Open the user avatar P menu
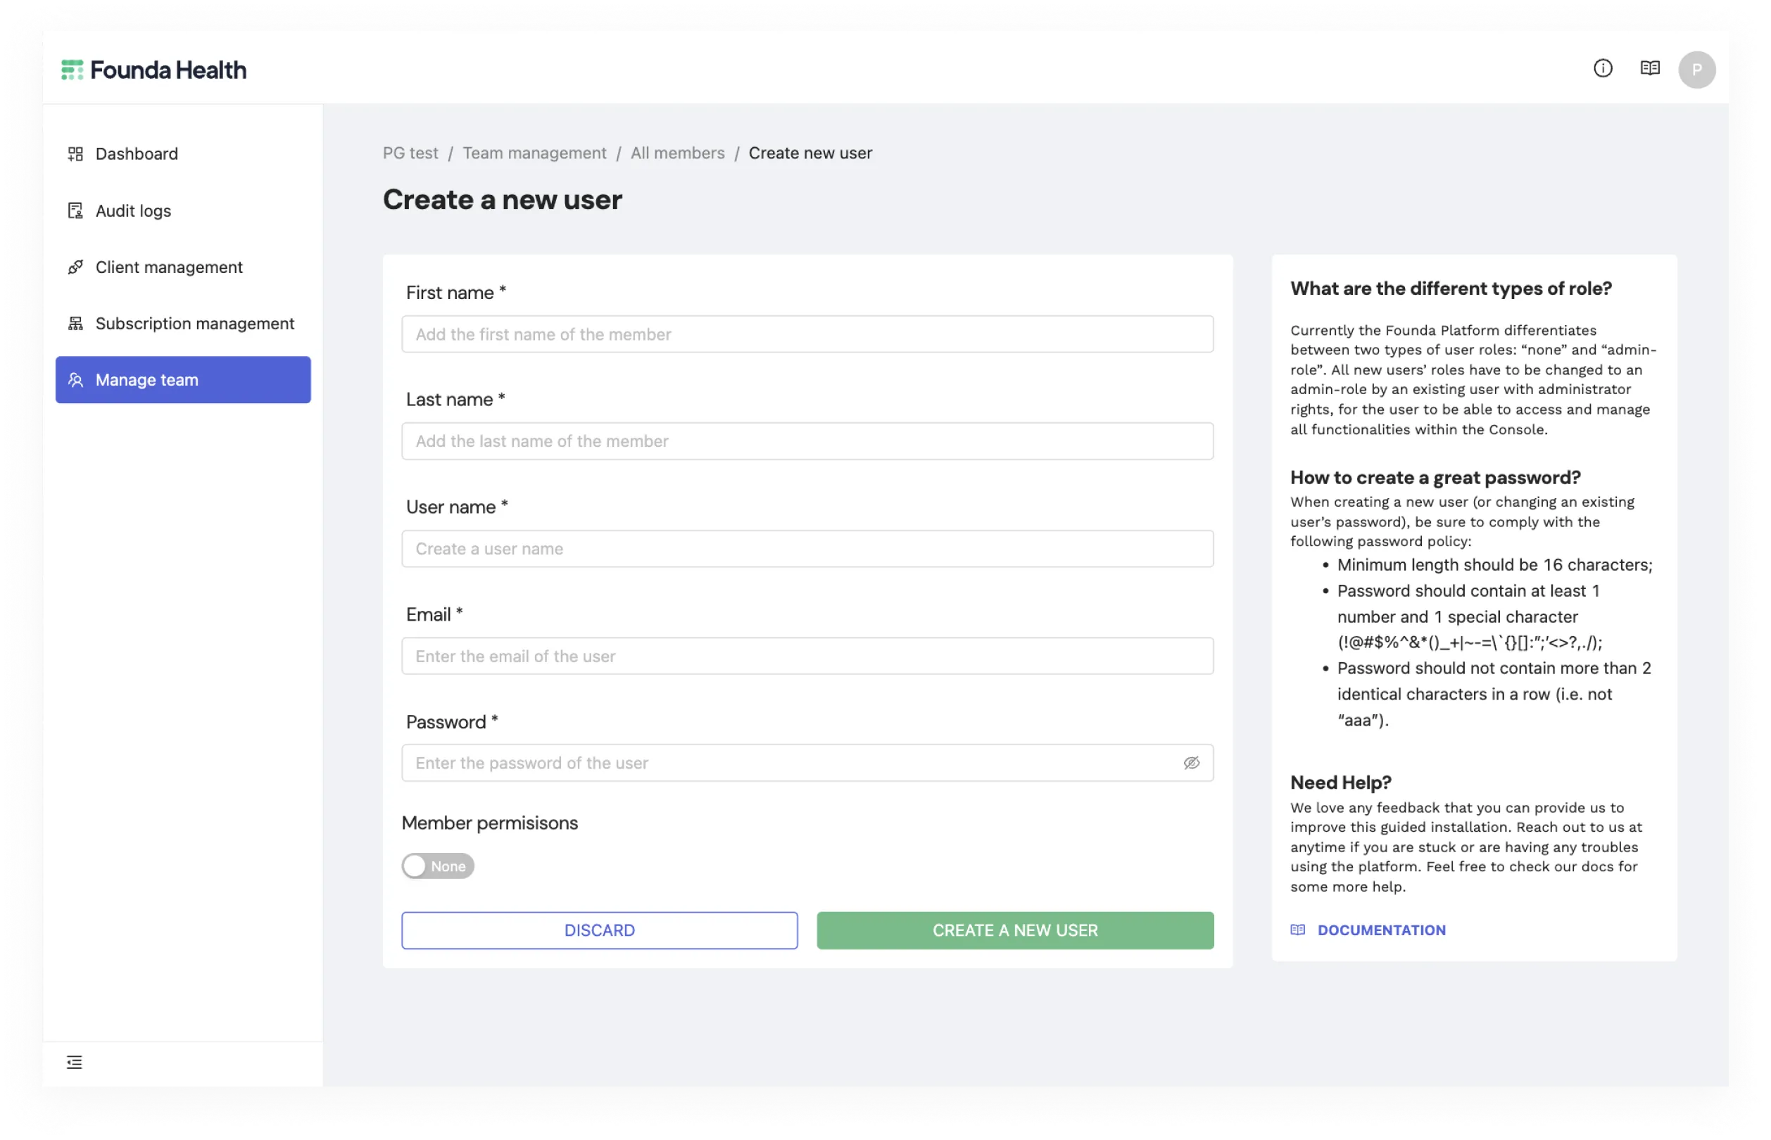The height and width of the screenshot is (1140, 1771). point(1696,70)
